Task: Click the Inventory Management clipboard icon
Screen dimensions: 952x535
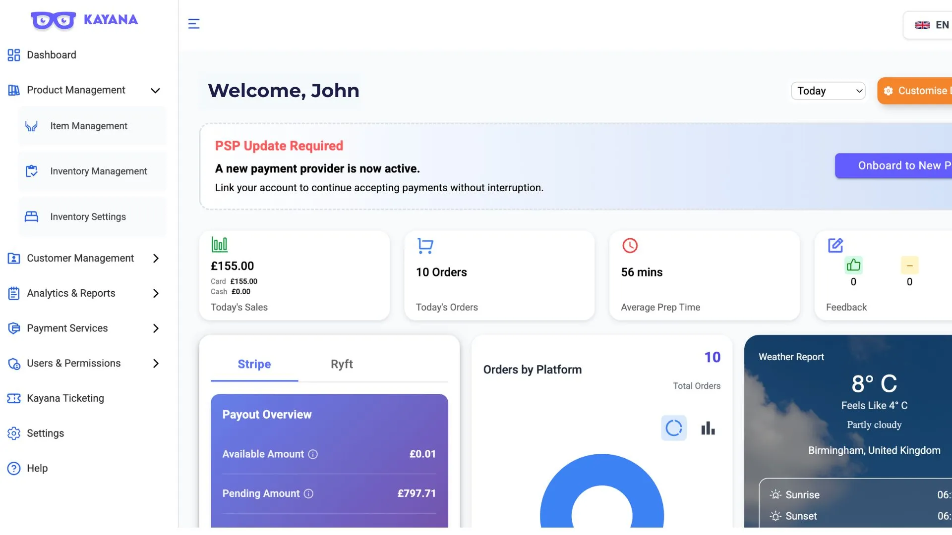Action: [31, 171]
